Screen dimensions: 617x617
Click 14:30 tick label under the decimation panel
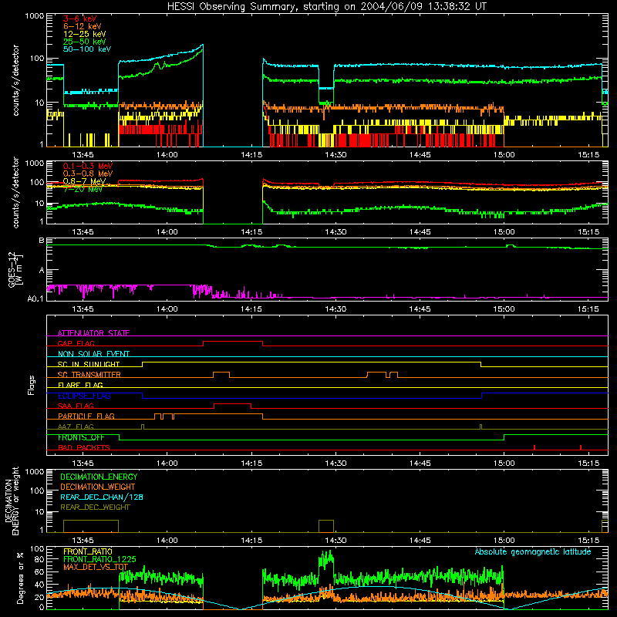(335, 541)
